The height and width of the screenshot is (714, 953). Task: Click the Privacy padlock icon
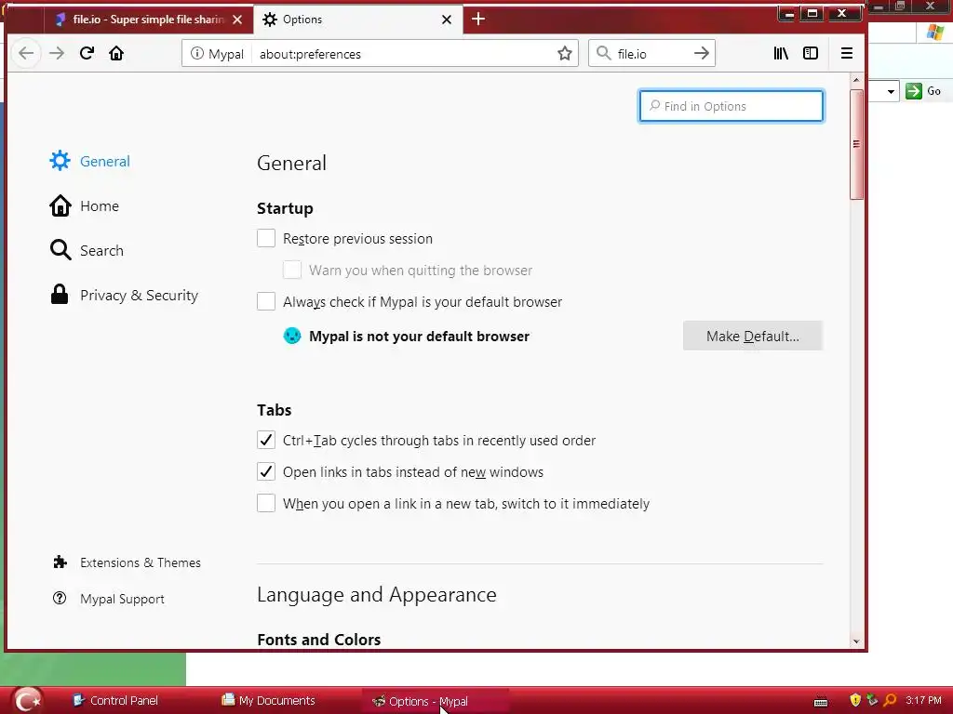tap(60, 295)
